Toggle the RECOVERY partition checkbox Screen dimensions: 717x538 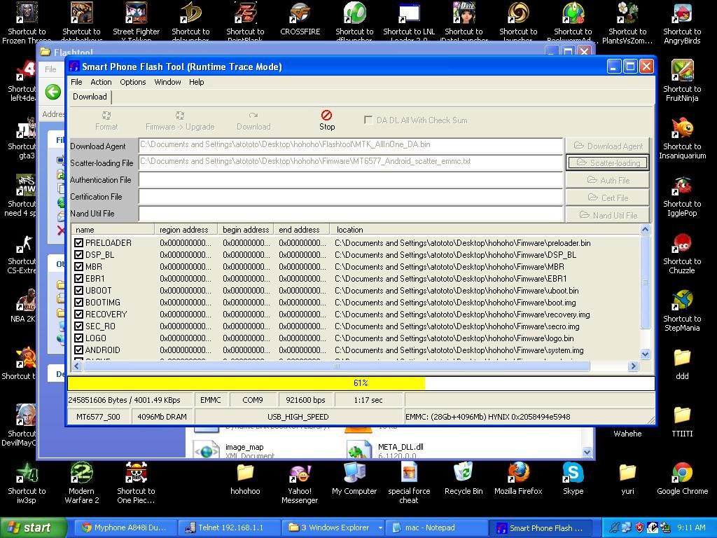tap(78, 315)
